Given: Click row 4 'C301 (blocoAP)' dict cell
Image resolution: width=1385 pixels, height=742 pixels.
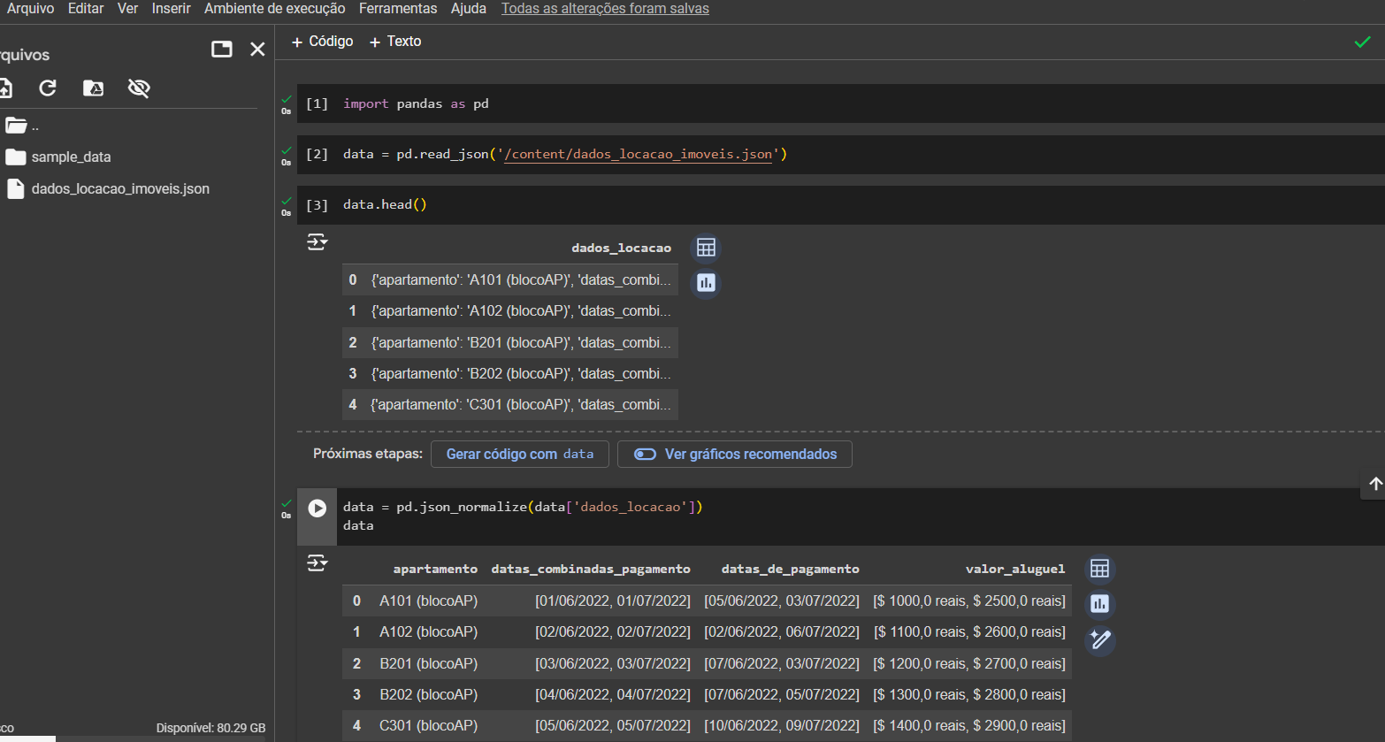Looking at the screenshot, I should pos(521,404).
